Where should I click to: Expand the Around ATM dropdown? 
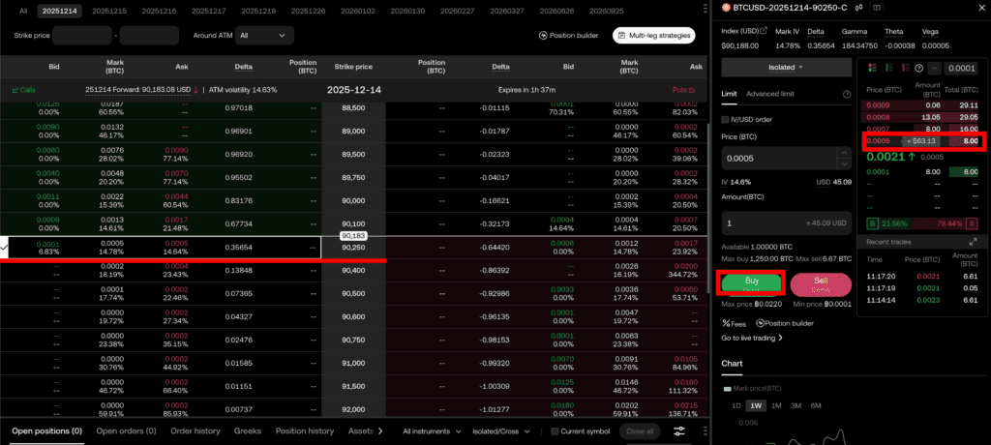point(265,35)
